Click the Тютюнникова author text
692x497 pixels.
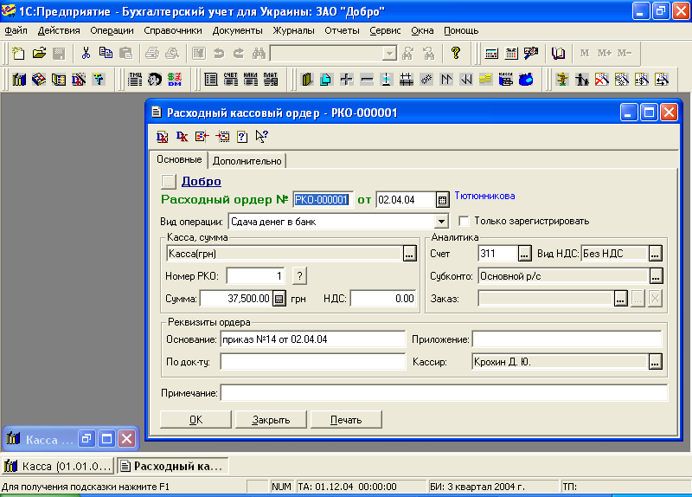(484, 196)
